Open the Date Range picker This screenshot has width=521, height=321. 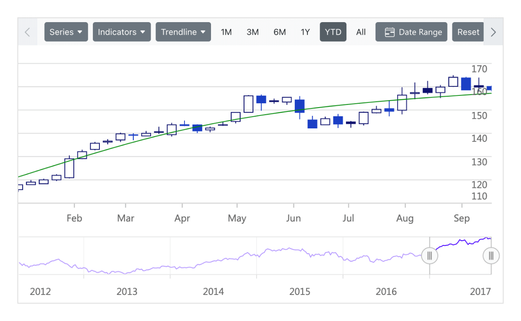411,32
